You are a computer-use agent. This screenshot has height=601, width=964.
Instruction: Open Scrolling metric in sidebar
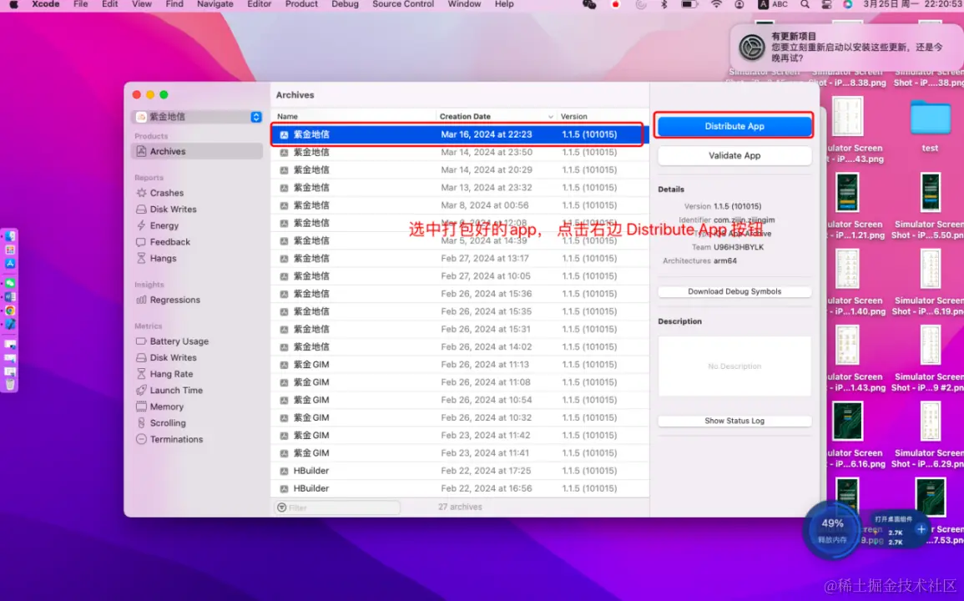pyautogui.click(x=167, y=423)
